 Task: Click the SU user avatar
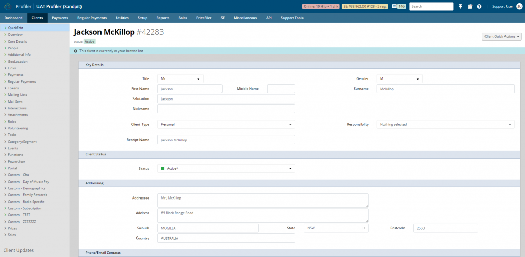click(x=518, y=6)
